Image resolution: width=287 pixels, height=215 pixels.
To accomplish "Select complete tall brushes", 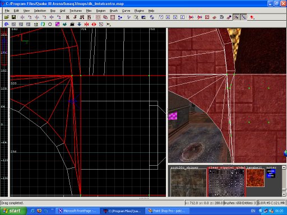I will [x=67, y=17].
